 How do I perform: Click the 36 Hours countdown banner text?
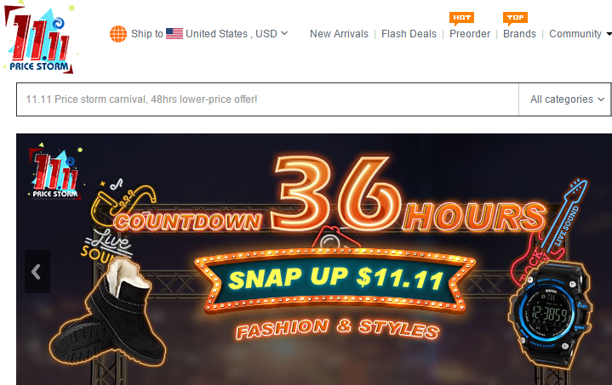(409, 194)
